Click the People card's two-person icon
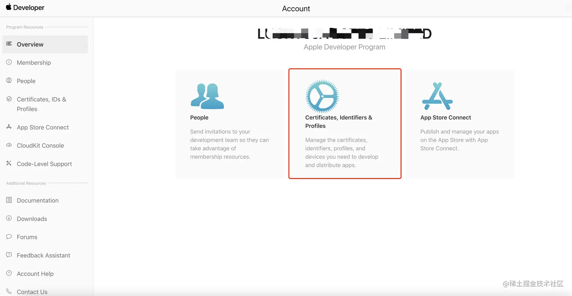572x296 pixels. pos(207,96)
